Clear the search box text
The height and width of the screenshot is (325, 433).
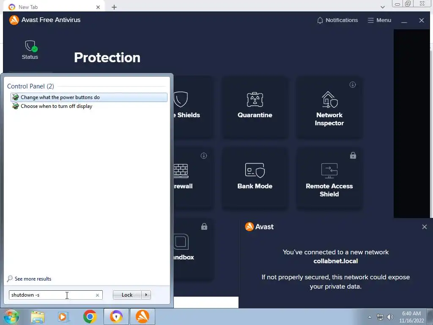(x=98, y=295)
